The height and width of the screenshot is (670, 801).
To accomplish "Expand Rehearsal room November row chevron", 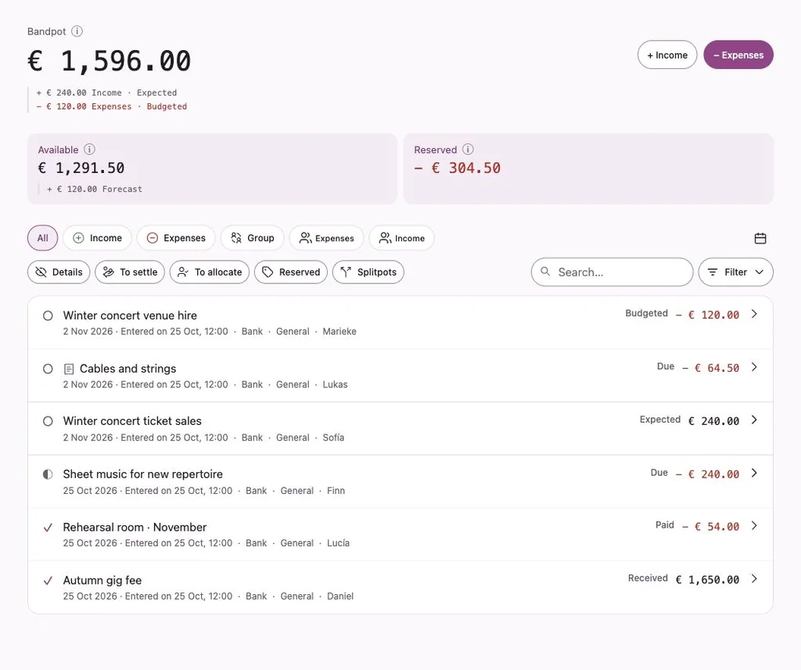I will click(754, 526).
